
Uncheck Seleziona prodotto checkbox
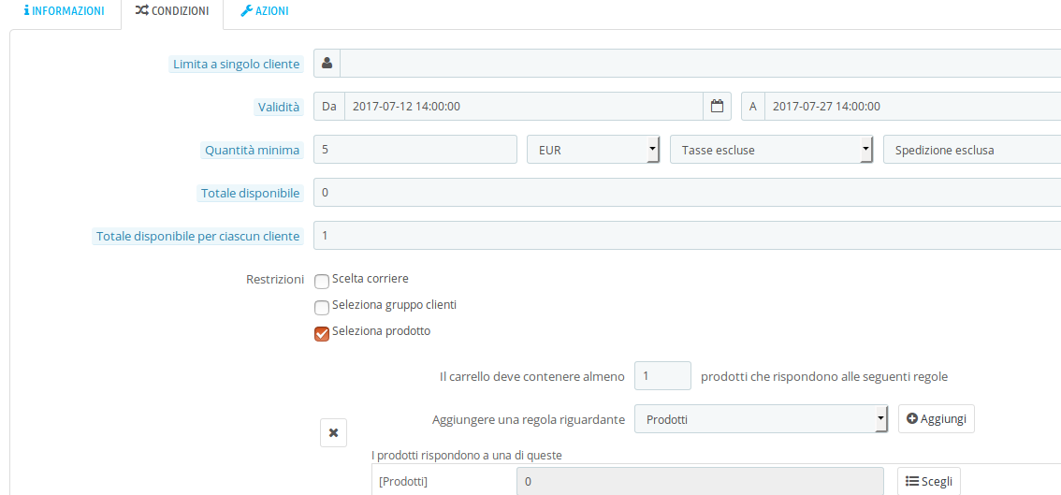pyautogui.click(x=322, y=333)
